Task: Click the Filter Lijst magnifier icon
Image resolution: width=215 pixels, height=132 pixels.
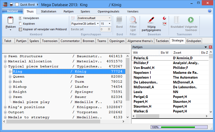Action: pos(133,20)
